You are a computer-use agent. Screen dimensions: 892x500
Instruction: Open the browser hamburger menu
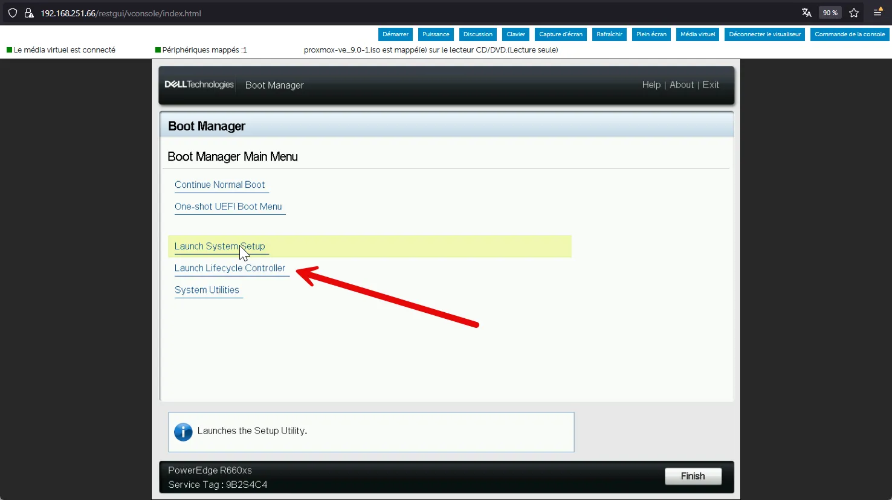tap(878, 13)
